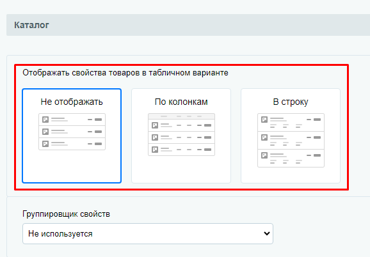Pick the "В строку" display option card
Image resolution: width=370 pixels, height=257 pixels.
point(291,136)
